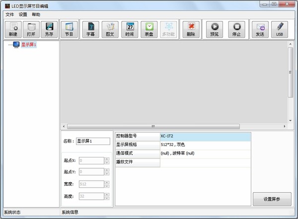Select the 图文 image-text icon

[x=110, y=29]
